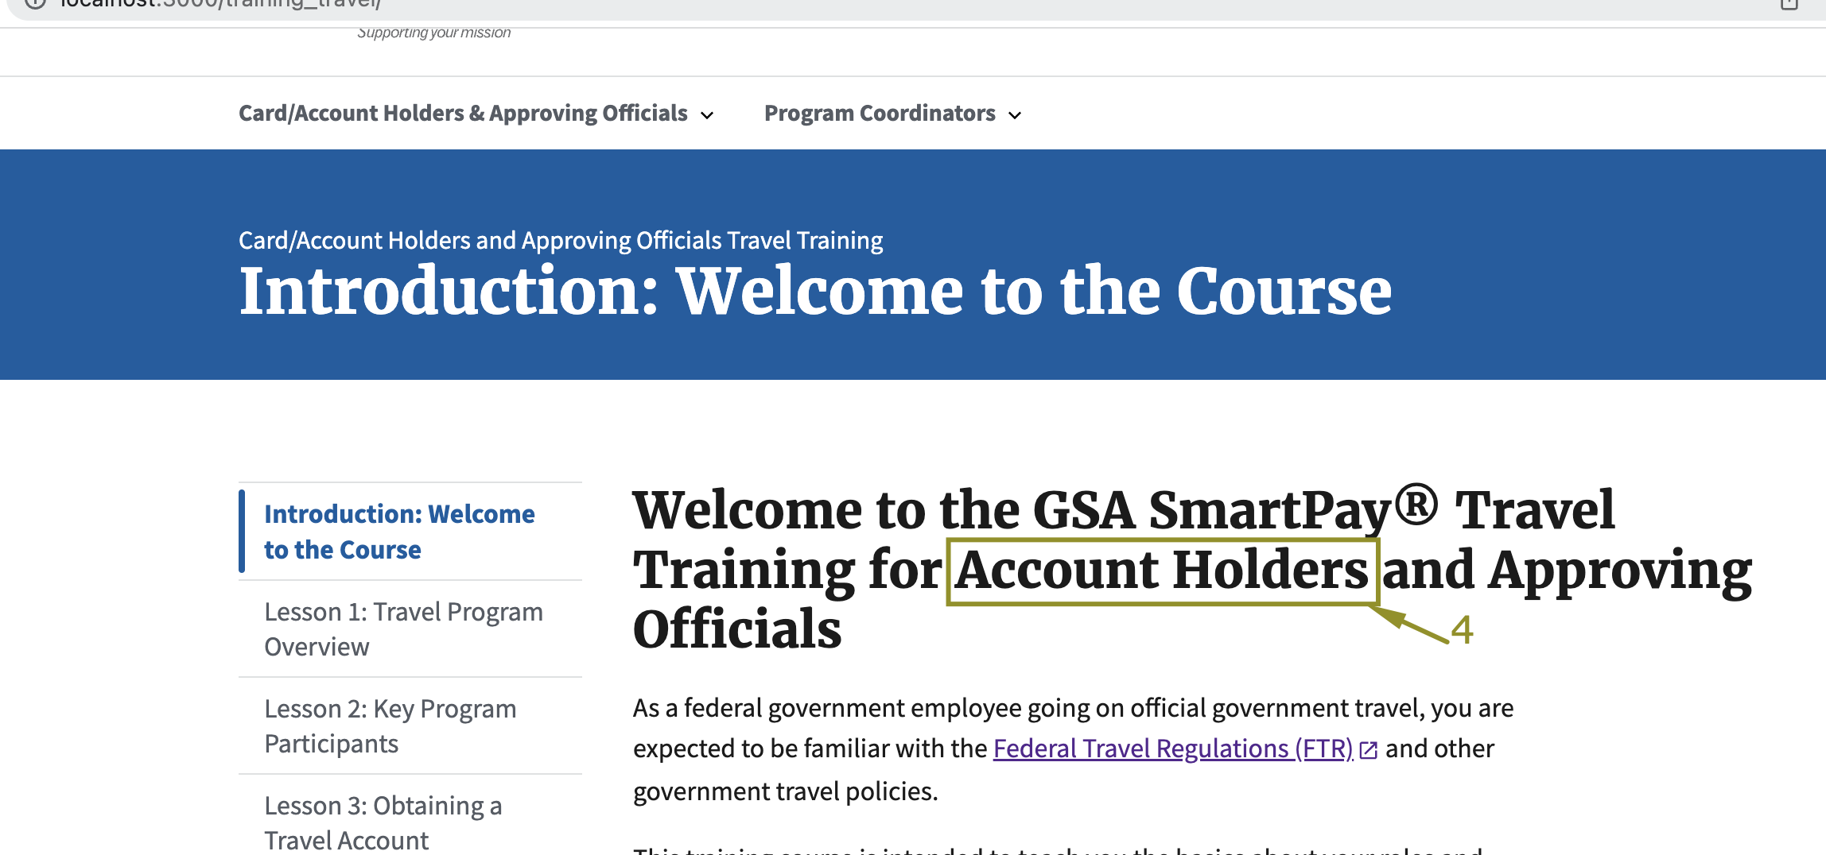Click the "Supporting your mission" tagline

pos(434,33)
